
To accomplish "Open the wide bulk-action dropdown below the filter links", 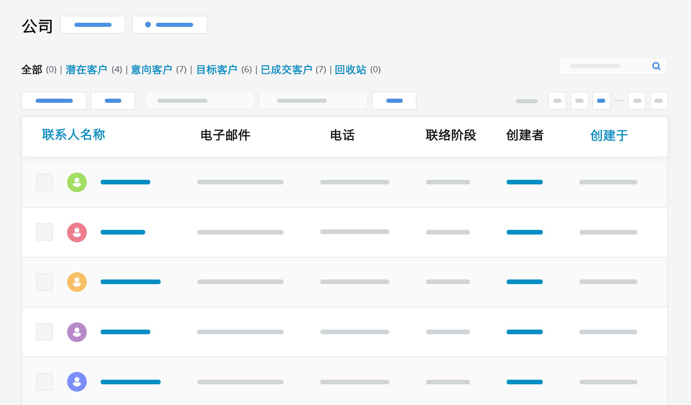I will [54, 101].
